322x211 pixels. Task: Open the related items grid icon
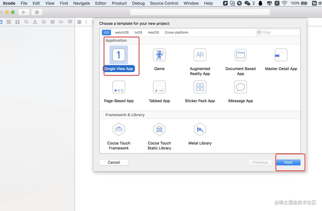(79, 22)
